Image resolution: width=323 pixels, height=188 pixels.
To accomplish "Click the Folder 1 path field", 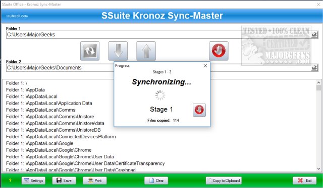I will pyautogui.click(x=158, y=35).
